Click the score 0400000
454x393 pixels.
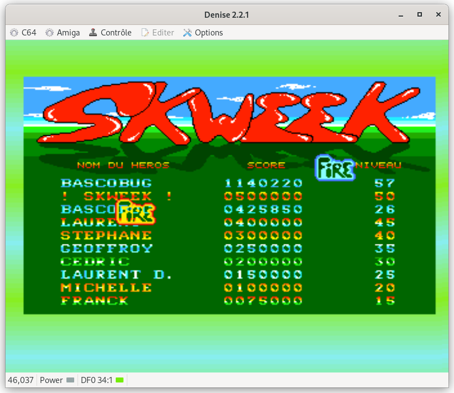coord(263,222)
